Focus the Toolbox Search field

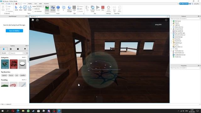click(x=16, y=53)
